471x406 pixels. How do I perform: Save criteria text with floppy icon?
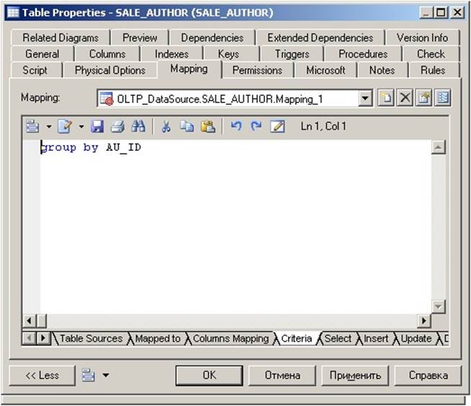point(97,126)
